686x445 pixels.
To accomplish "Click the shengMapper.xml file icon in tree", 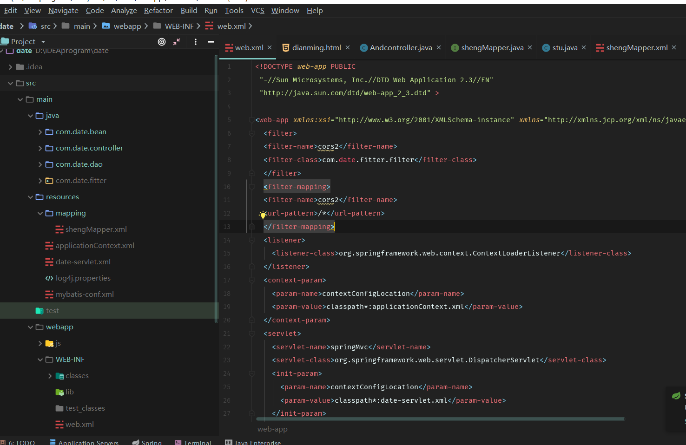I will pos(59,229).
